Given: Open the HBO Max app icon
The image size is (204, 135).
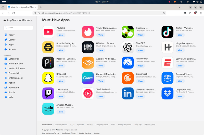Looking at the screenshot, I should (88, 47).
